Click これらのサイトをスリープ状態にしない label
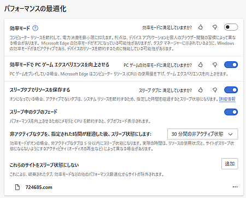The width and height of the screenshot is (246, 198). (x=44, y=165)
